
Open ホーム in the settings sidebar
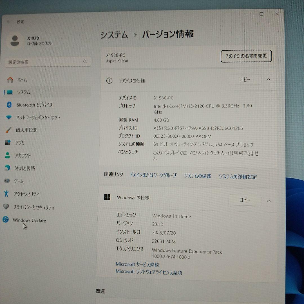(x=22, y=80)
